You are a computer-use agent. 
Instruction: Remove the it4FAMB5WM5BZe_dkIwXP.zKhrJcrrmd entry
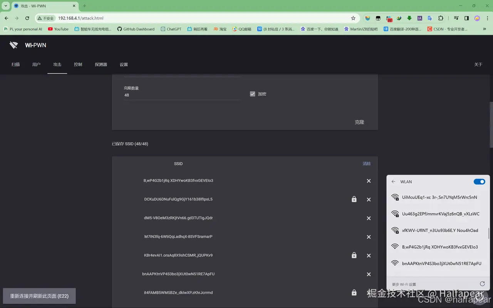tap(369, 293)
